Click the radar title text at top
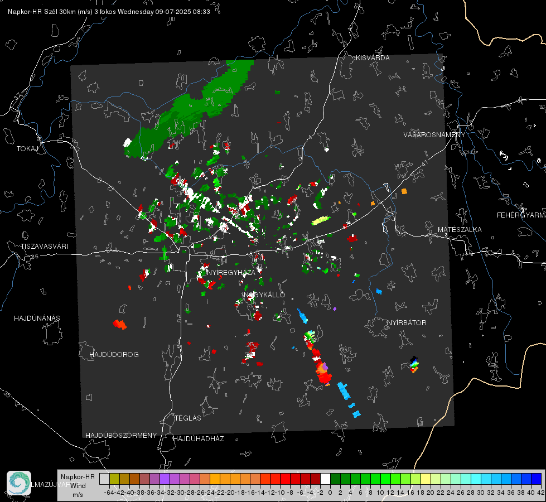 pos(109,12)
